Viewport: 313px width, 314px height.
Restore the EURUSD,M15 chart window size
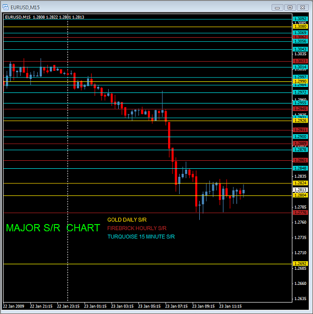coord(290,8)
